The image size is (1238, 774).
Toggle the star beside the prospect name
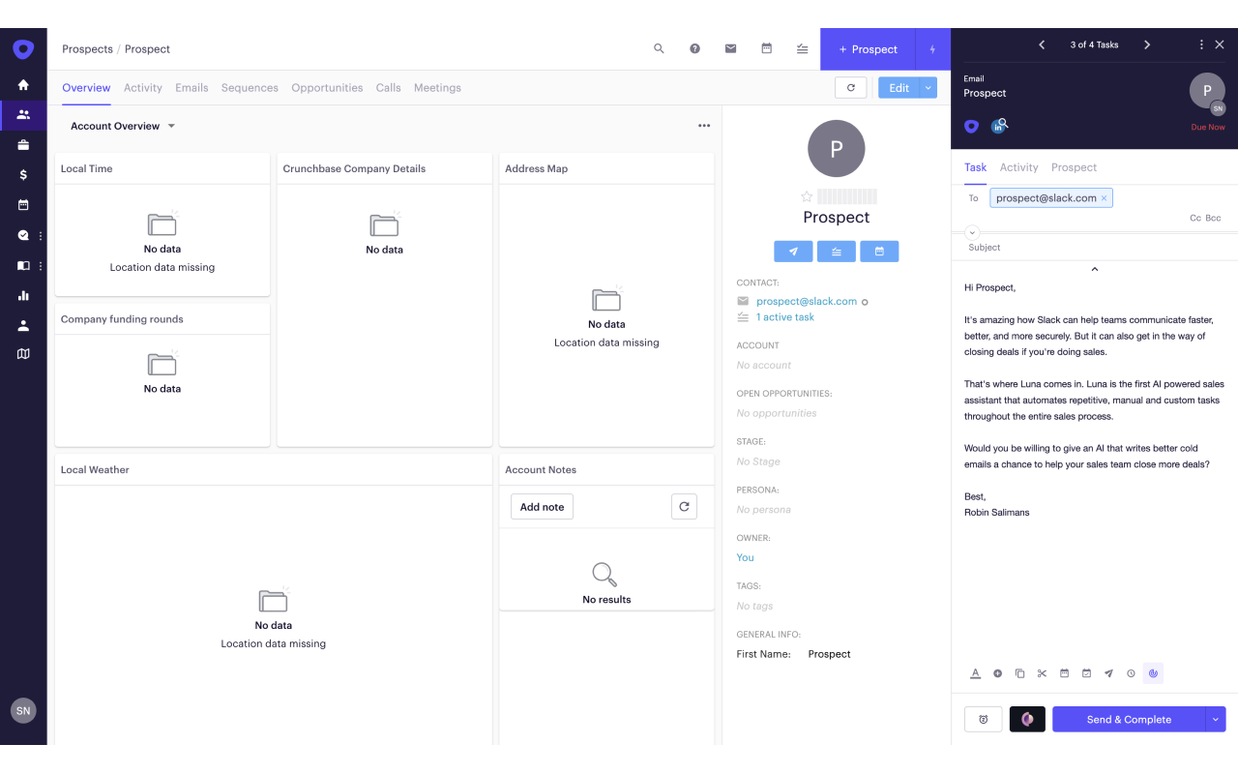(807, 196)
